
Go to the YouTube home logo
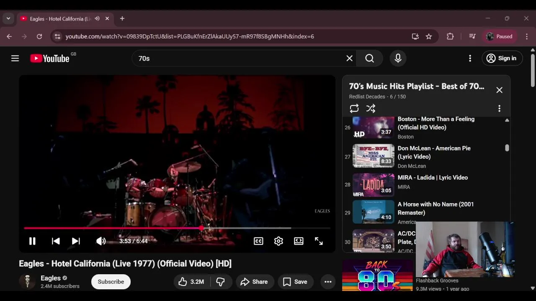(50, 58)
